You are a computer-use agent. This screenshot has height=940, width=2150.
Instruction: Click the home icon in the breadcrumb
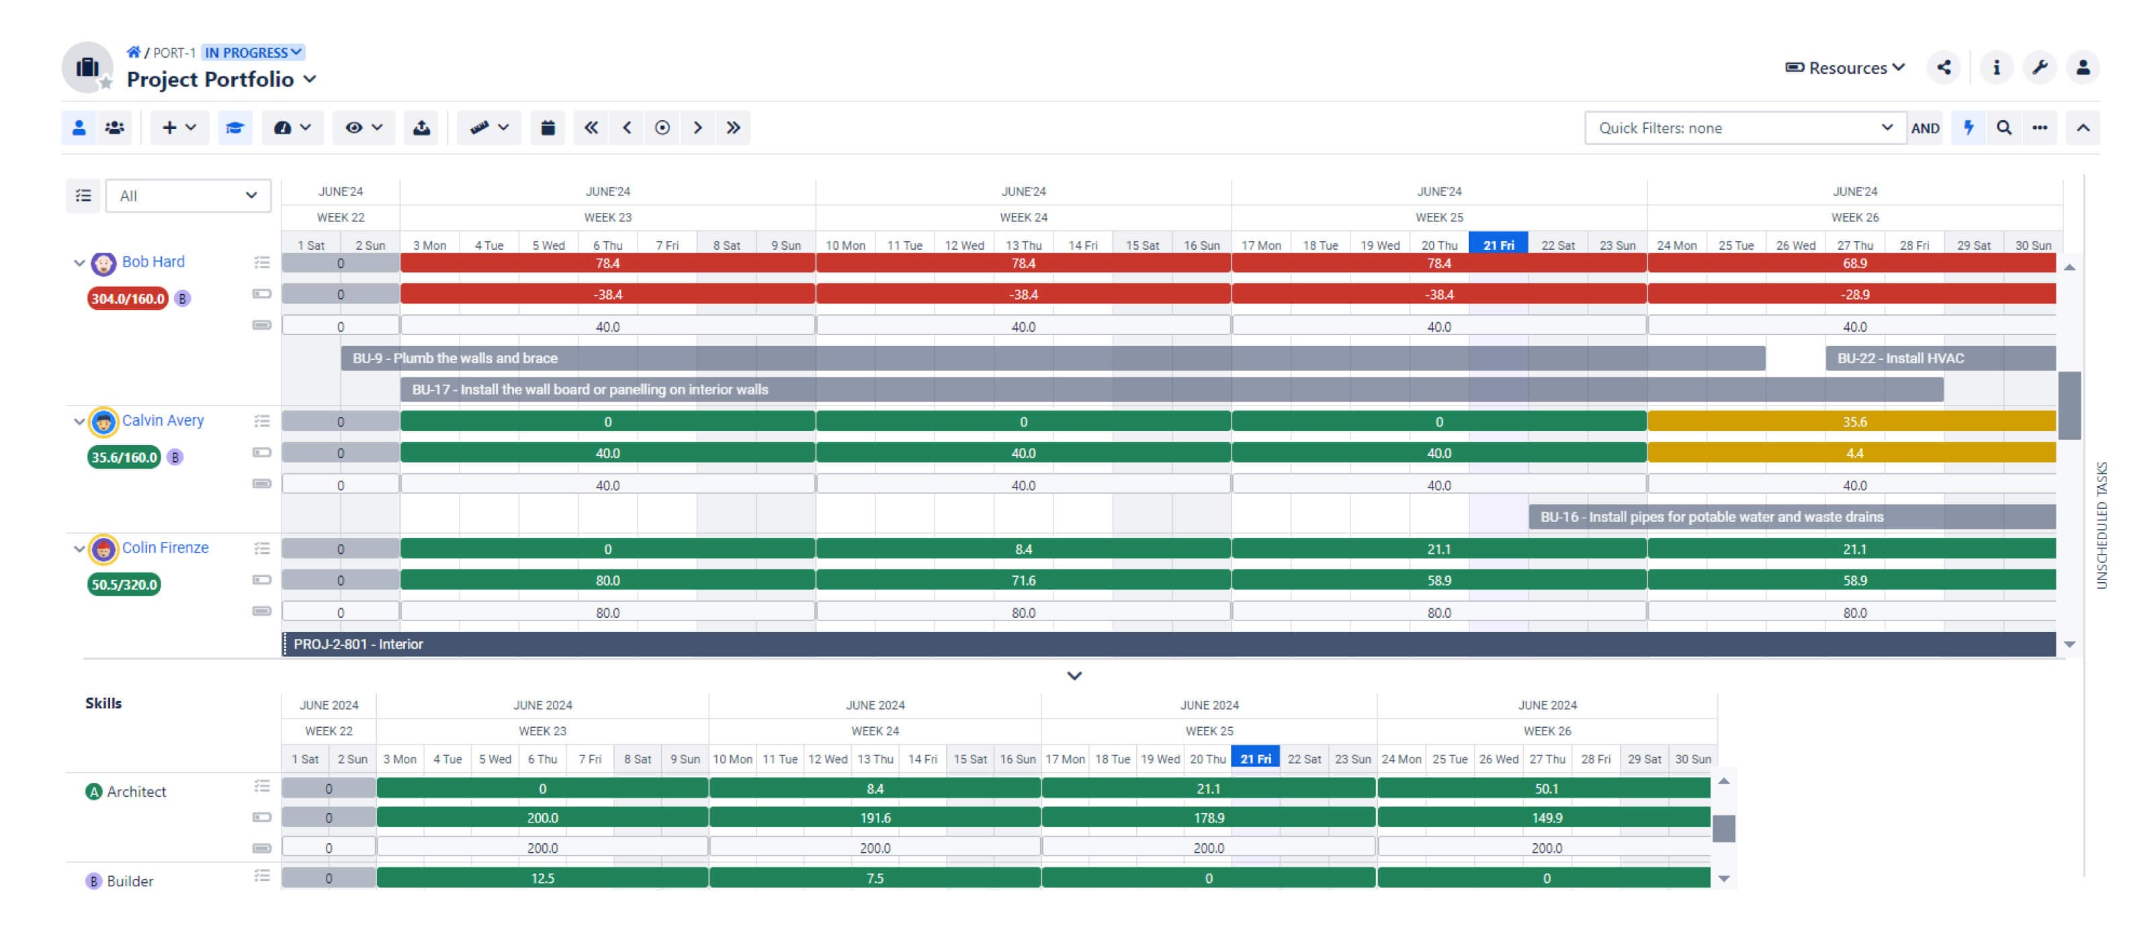pos(134,52)
